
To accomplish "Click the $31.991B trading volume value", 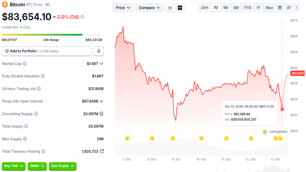I will [96, 89].
